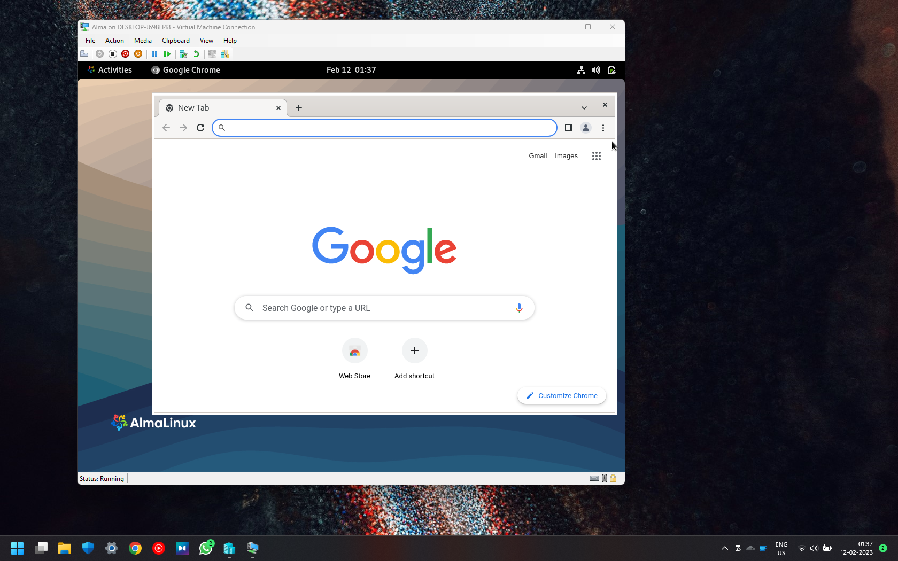Pause the virtual machine

pos(154,54)
